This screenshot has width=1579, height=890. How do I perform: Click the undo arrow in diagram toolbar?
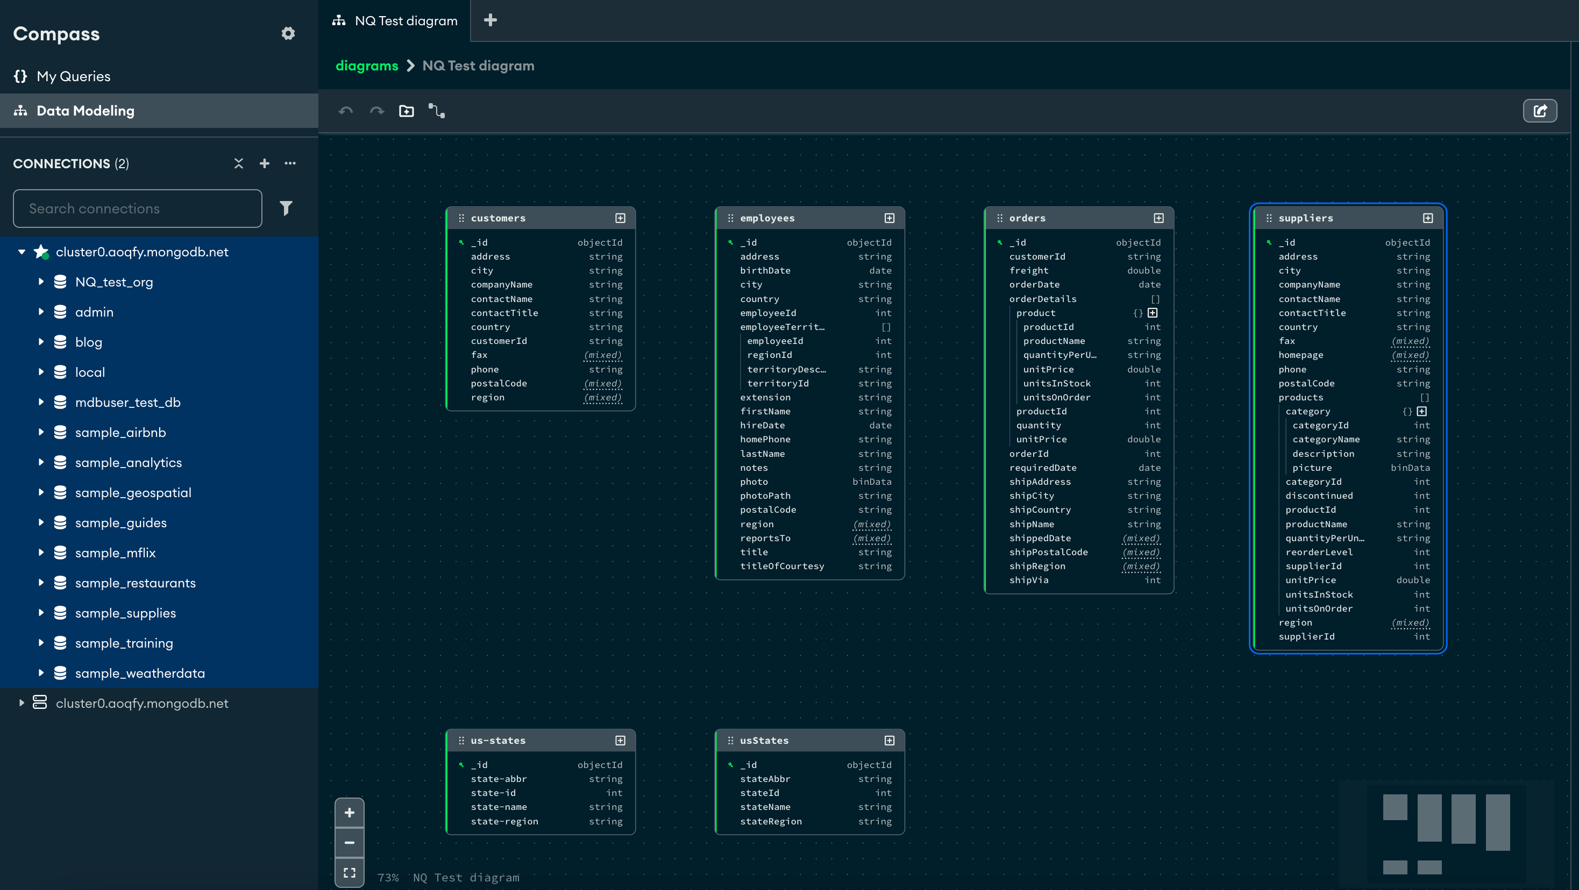click(346, 111)
